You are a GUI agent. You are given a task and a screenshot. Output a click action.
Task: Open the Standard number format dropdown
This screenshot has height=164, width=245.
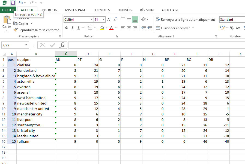[x=232, y=20]
